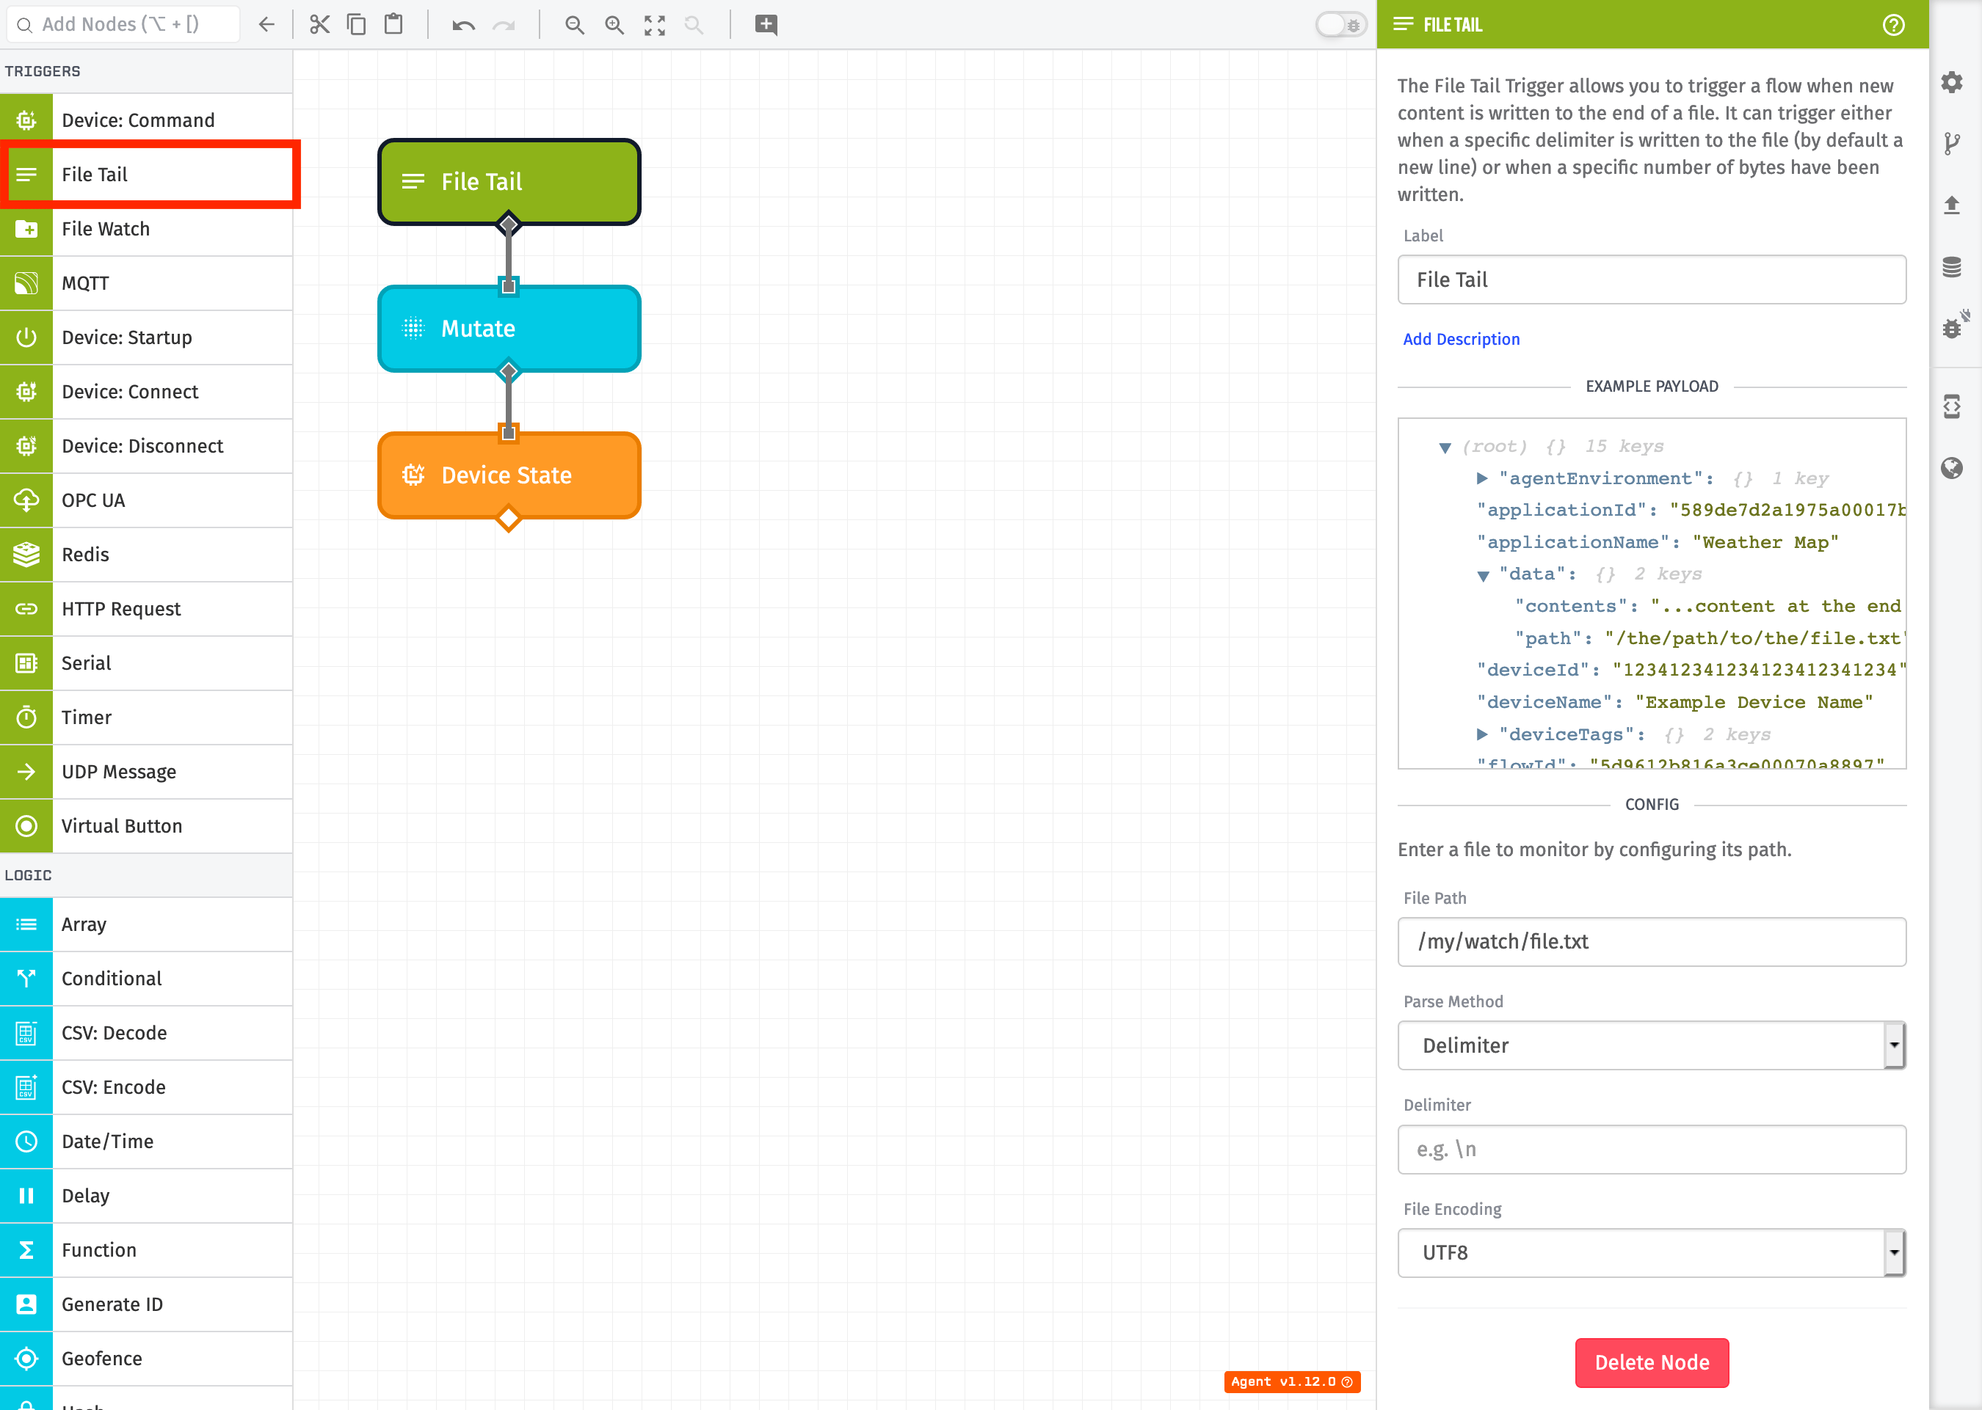The height and width of the screenshot is (1410, 1982).
Task: Select File Watch trigger in palette
Action: pos(146,229)
